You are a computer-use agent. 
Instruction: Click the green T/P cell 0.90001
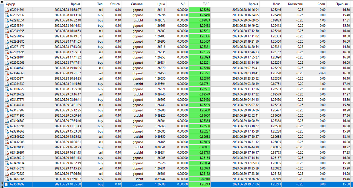(199, 147)
